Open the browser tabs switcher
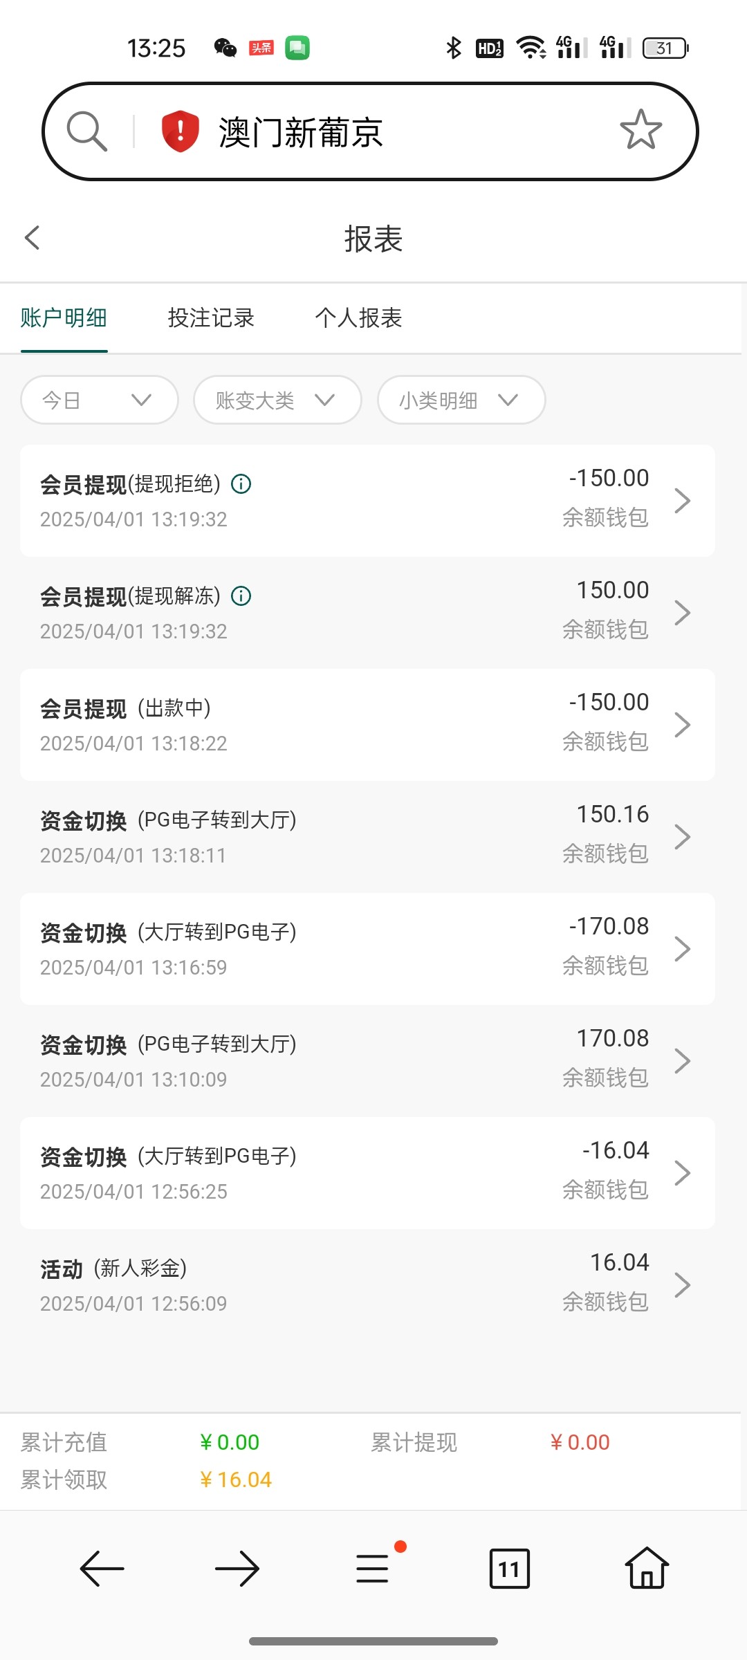This screenshot has width=747, height=1660. tap(509, 1568)
